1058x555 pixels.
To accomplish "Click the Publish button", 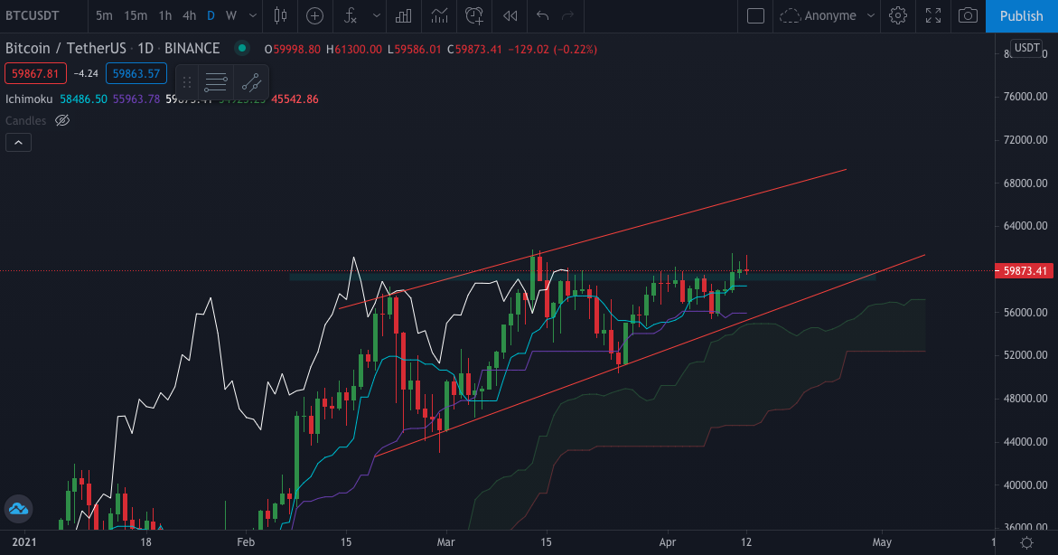I will point(1021,16).
